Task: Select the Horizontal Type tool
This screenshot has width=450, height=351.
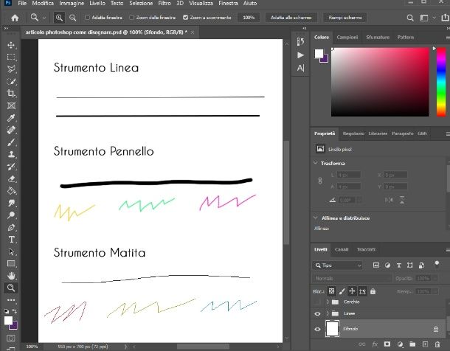Action: coord(12,239)
